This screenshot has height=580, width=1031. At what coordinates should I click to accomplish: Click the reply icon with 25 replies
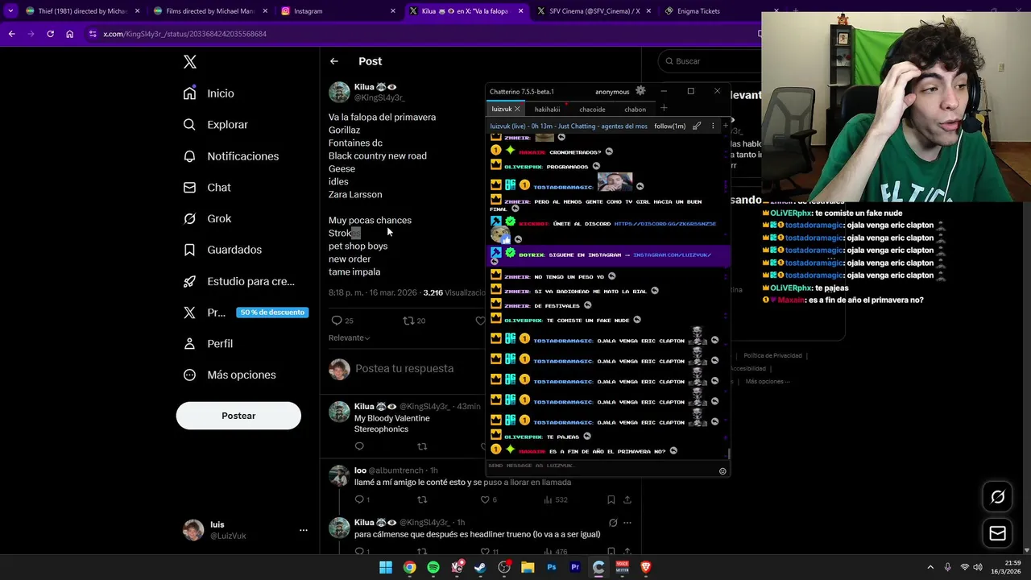click(x=337, y=321)
